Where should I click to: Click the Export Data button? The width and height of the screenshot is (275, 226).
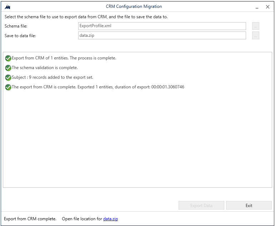coord(201,205)
